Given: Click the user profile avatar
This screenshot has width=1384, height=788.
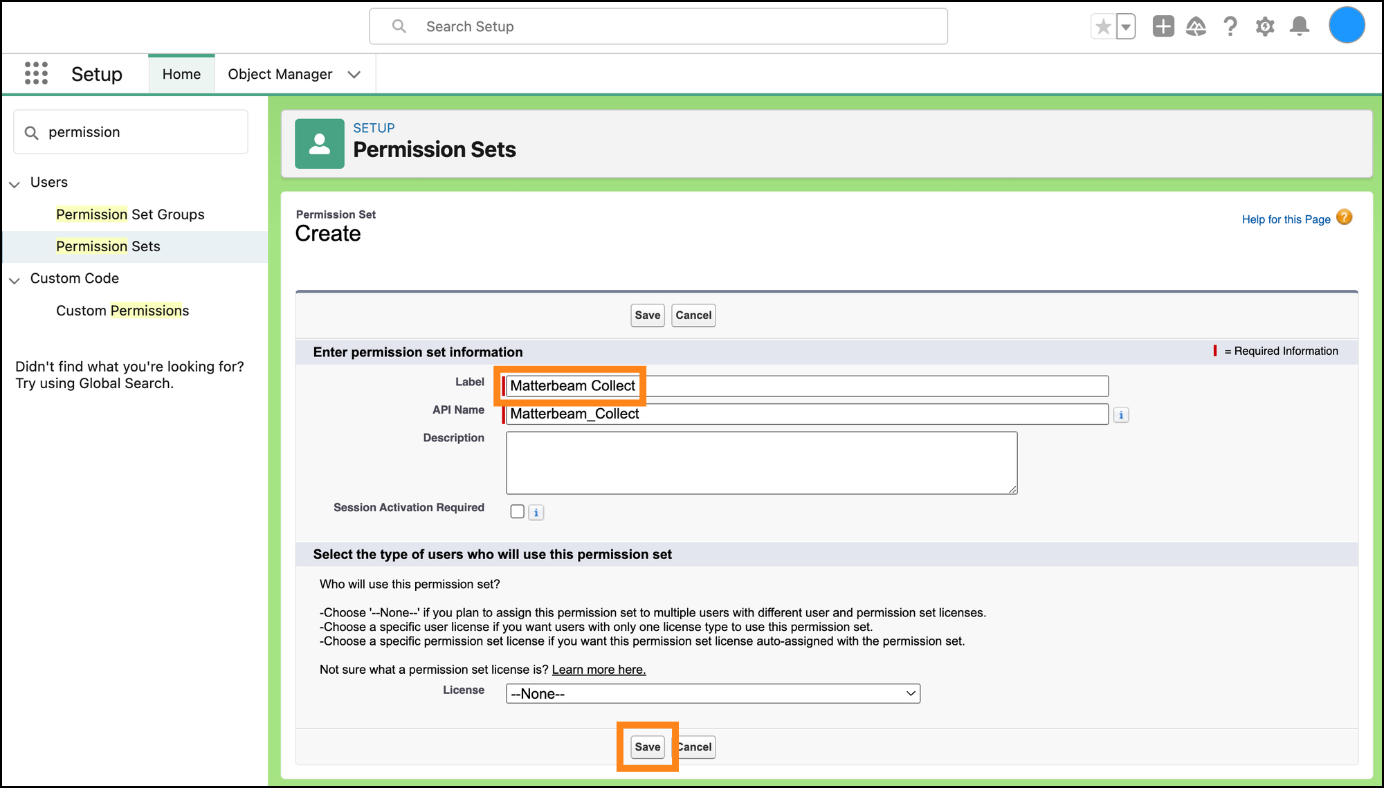Looking at the screenshot, I should 1346,26.
